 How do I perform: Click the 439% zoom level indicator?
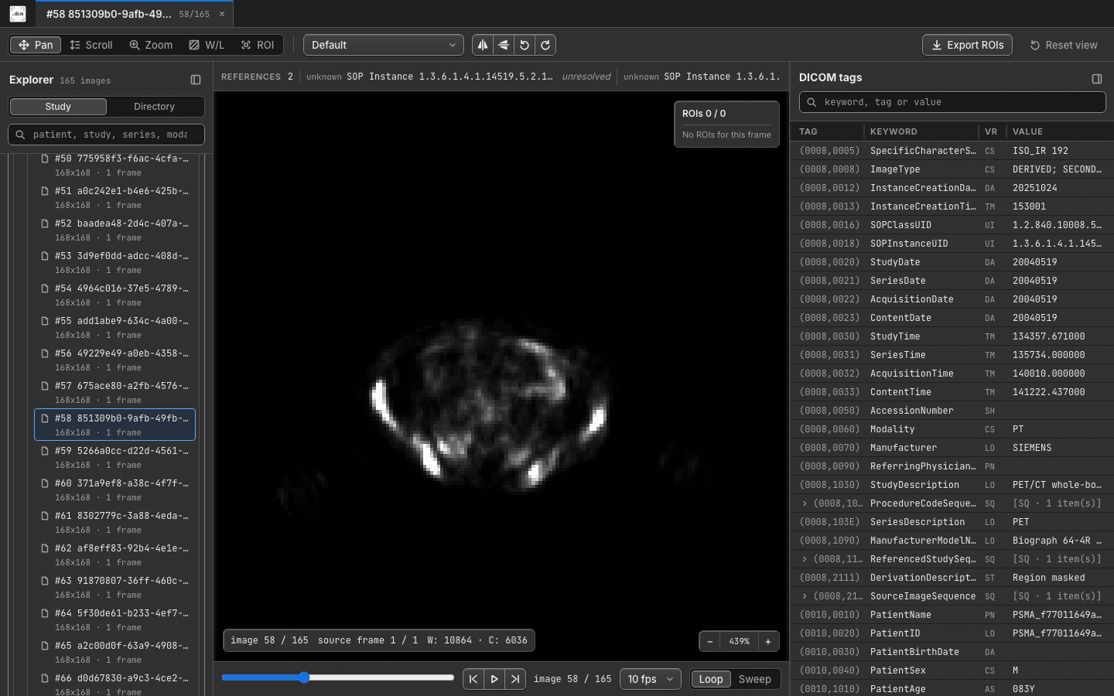pyautogui.click(x=739, y=641)
